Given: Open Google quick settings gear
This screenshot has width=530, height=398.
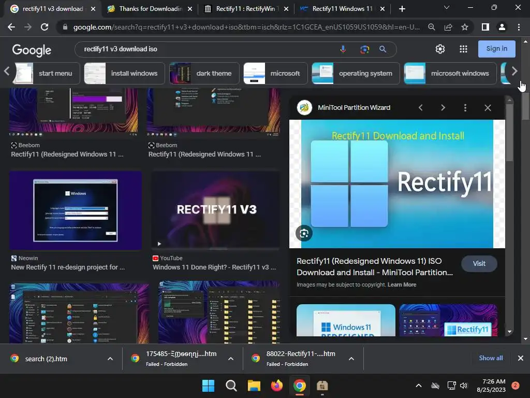Looking at the screenshot, I should click(440, 49).
